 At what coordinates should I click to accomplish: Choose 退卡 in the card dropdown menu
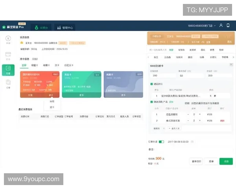click(52, 107)
